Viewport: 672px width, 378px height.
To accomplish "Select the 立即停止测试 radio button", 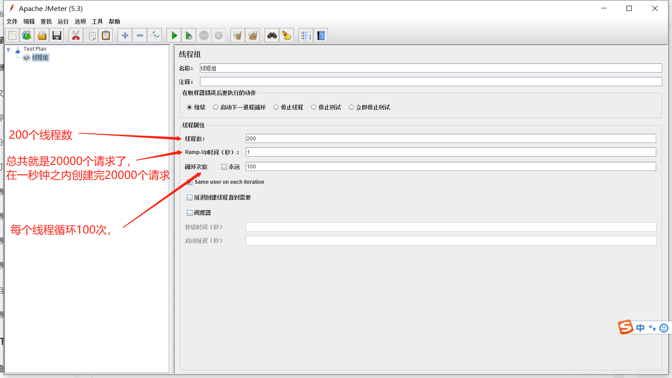I will (351, 107).
